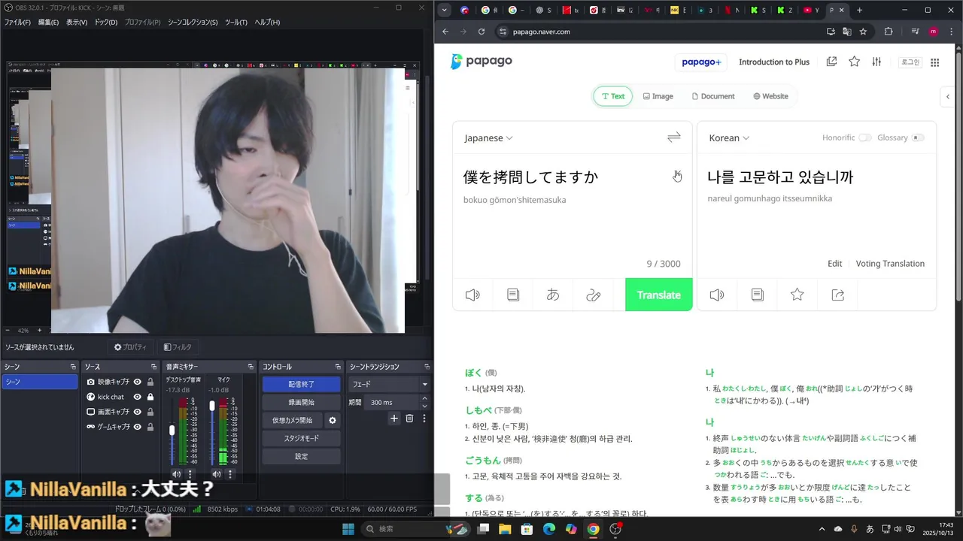Open mic channel options three-dot menu
This screenshot has height=541, width=963.
pos(230,474)
